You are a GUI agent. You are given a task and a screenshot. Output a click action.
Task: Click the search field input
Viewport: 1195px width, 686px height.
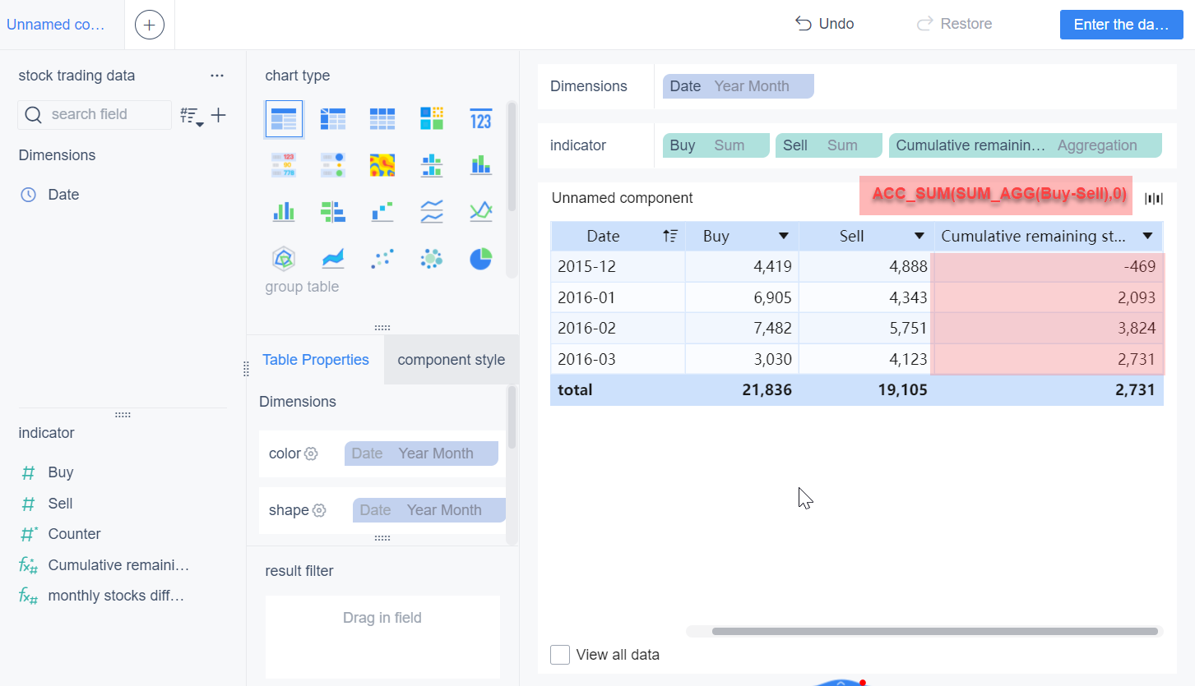pyautogui.click(x=95, y=115)
